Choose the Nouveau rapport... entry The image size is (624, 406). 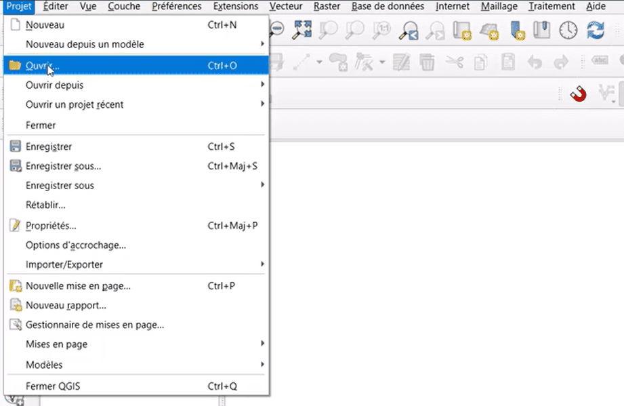click(136, 305)
